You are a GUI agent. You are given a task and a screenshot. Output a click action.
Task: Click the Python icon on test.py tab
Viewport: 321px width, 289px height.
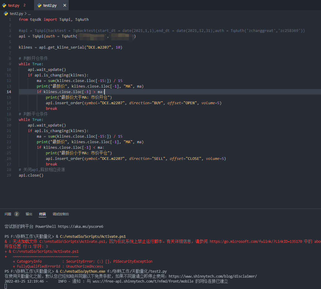(x=4, y=5)
